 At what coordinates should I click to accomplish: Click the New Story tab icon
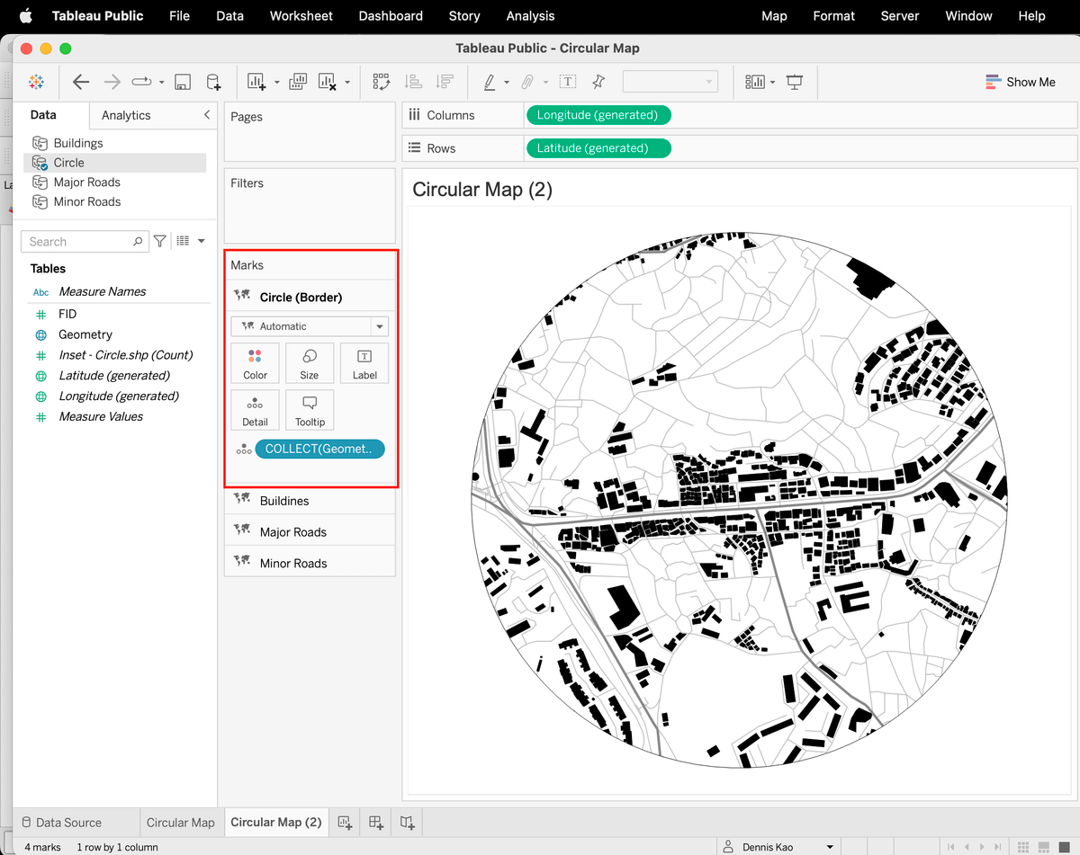[x=408, y=822]
